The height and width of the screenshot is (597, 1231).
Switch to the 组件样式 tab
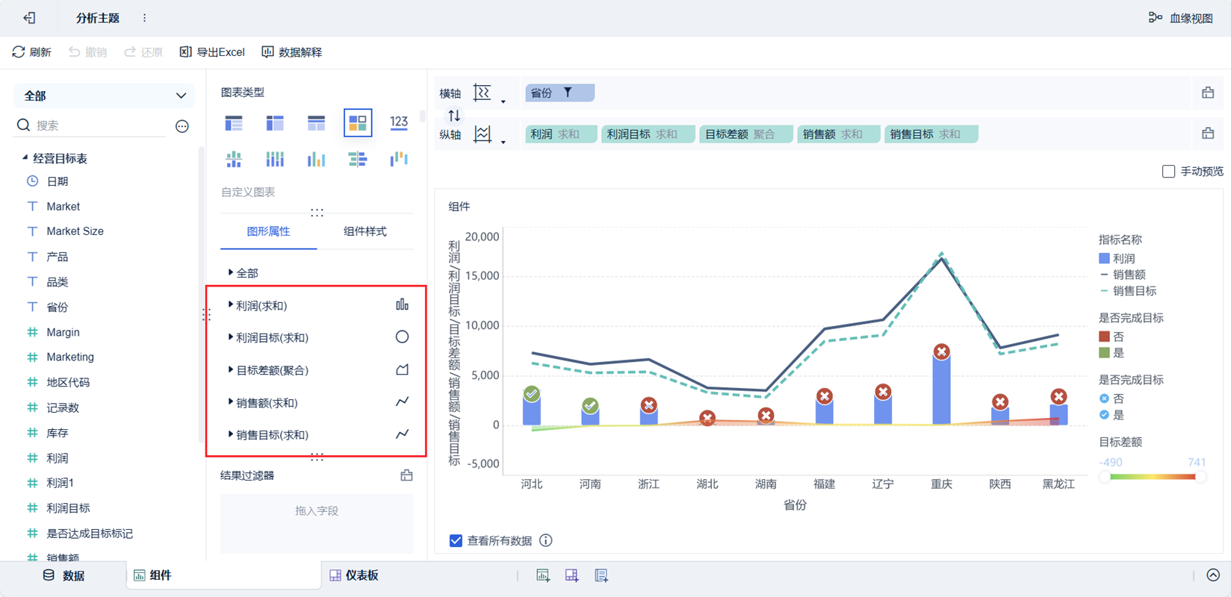(x=365, y=231)
